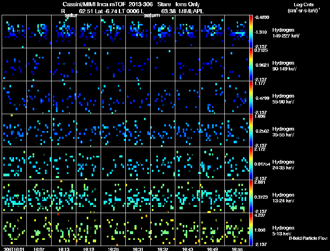This screenshot has width=330, height=251.
Task: Click the '-0.4830' colorbar maximum value
Action: pos(262,17)
